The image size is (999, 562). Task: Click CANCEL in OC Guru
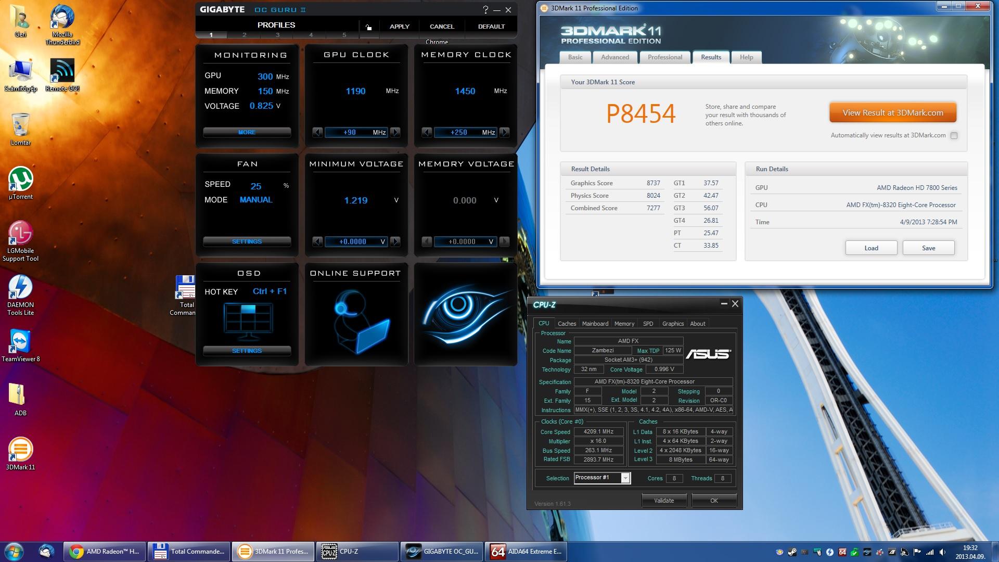point(442,27)
